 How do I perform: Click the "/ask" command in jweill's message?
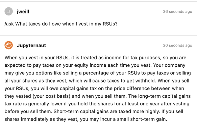[x=9, y=24]
